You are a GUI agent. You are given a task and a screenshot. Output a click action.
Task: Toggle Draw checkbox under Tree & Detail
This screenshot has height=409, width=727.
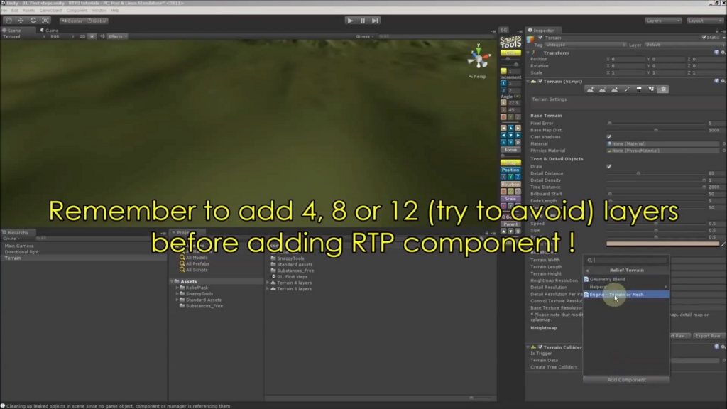click(609, 166)
